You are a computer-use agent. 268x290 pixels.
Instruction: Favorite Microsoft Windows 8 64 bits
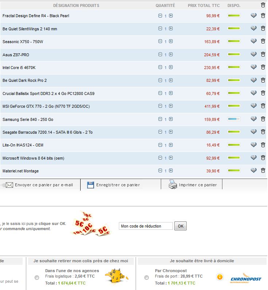tap(253, 157)
